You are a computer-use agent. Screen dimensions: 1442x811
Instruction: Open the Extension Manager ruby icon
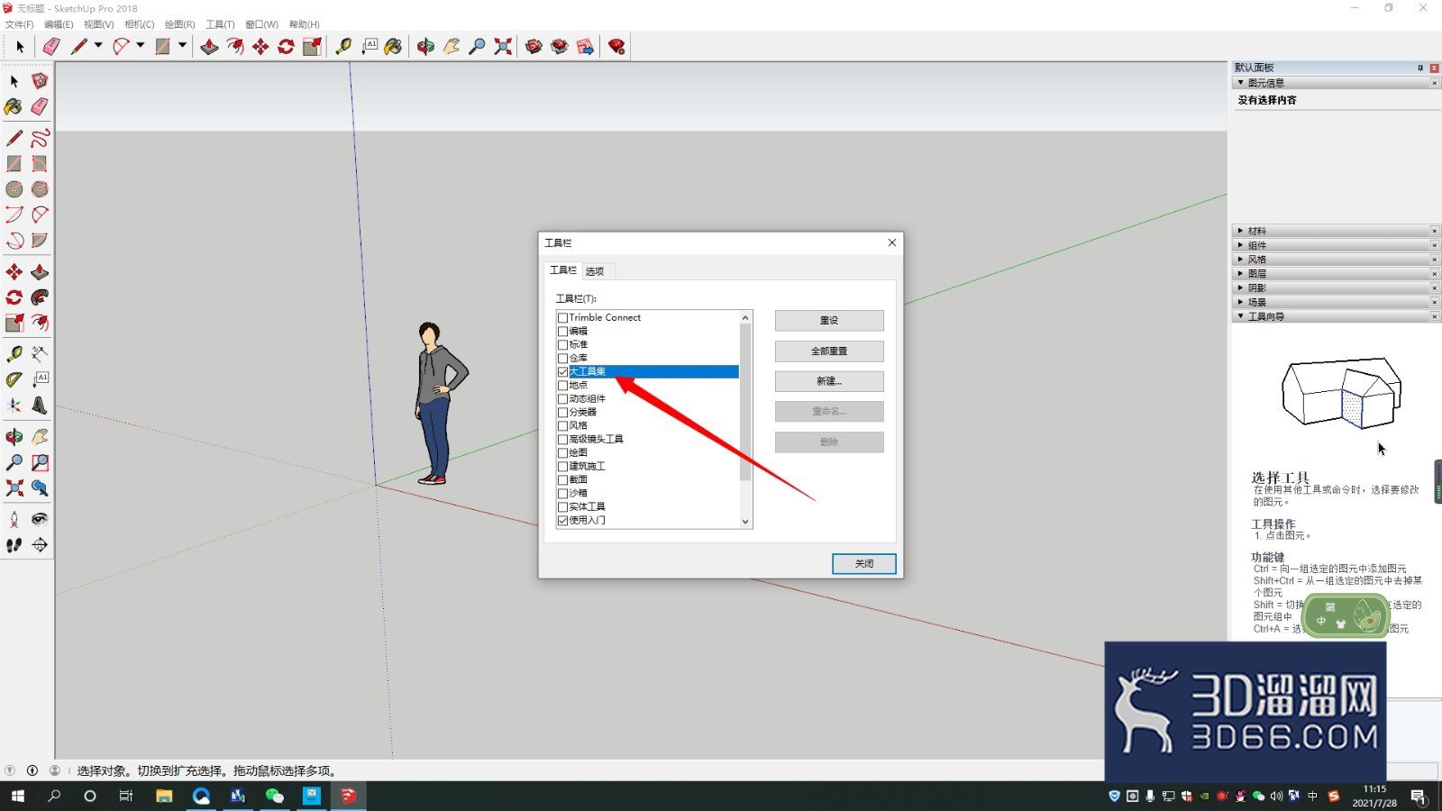(616, 47)
